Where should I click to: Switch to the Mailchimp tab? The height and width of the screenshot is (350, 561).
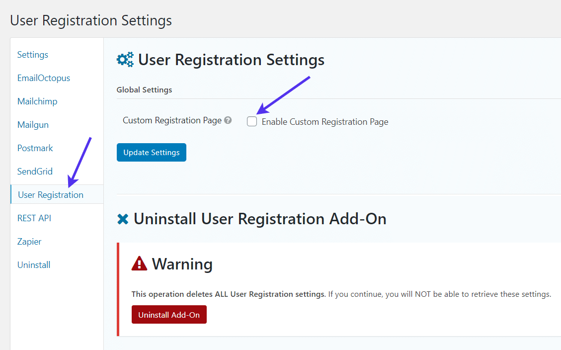(37, 101)
